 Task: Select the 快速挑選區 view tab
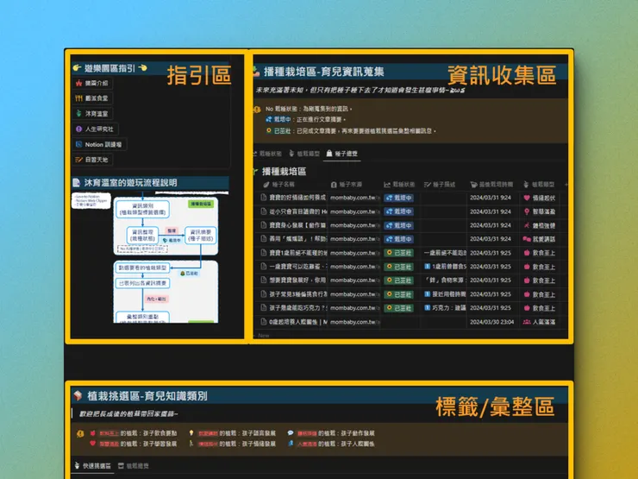pos(93,466)
